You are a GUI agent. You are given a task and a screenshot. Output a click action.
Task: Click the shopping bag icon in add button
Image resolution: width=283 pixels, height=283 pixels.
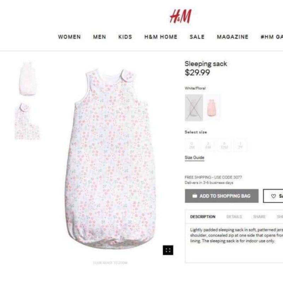tap(195, 196)
